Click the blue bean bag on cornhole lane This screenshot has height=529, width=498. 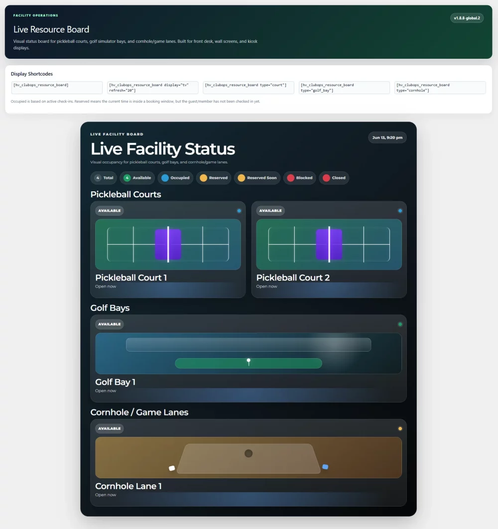[x=325, y=467]
